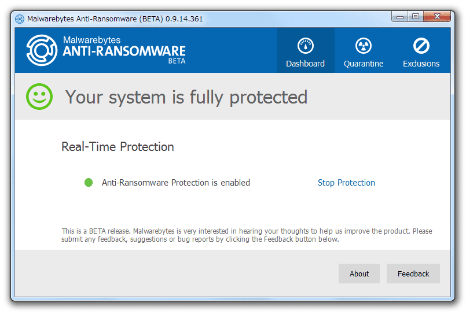Click the Stop Protection link

click(346, 183)
